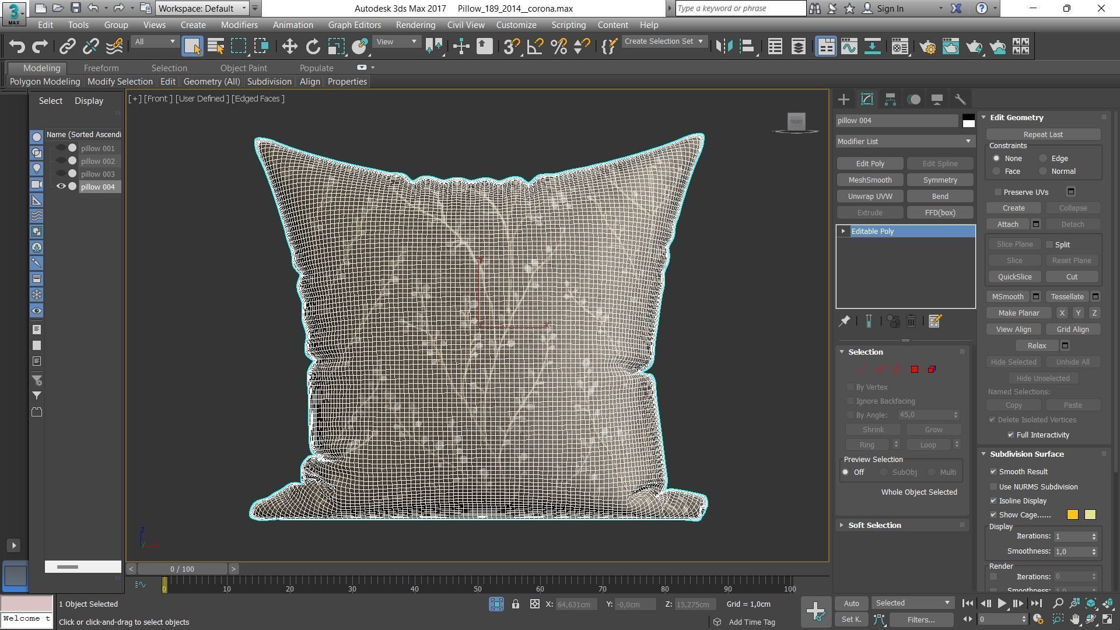The image size is (1120, 630).
Task: Switch to Object Paint ribbon tab
Action: click(243, 68)
